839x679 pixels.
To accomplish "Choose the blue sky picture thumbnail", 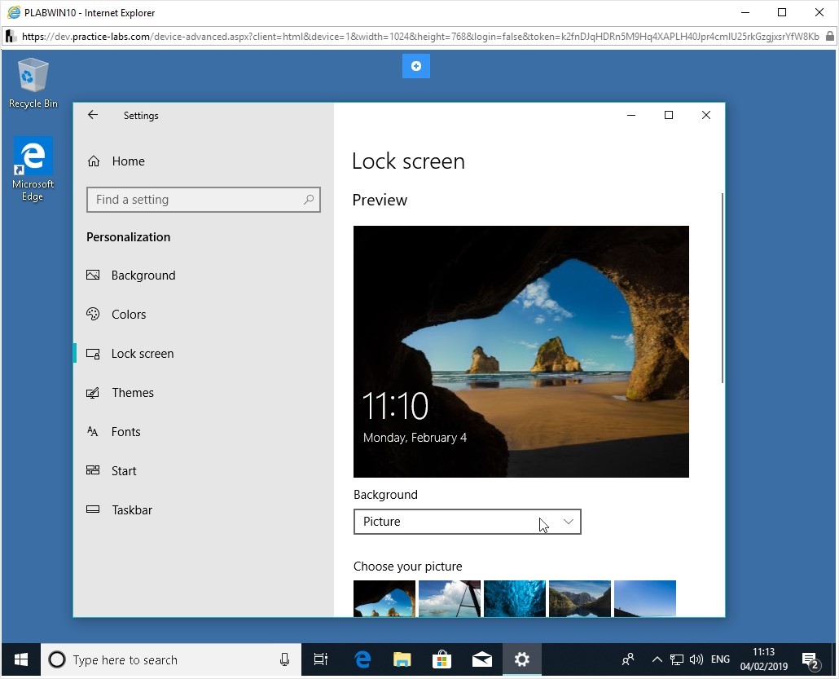I will (645, 598).
